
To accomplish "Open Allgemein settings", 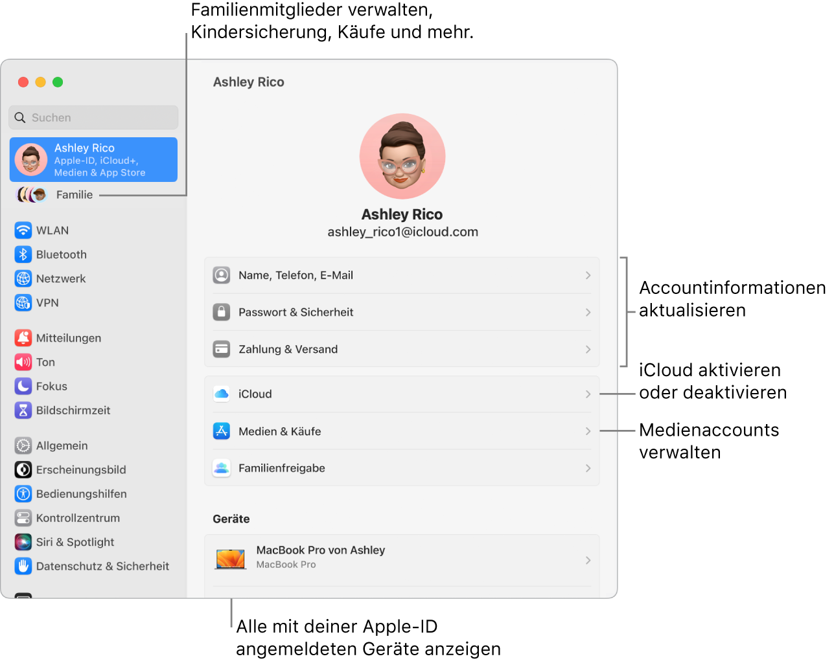I will click(23, 445).
